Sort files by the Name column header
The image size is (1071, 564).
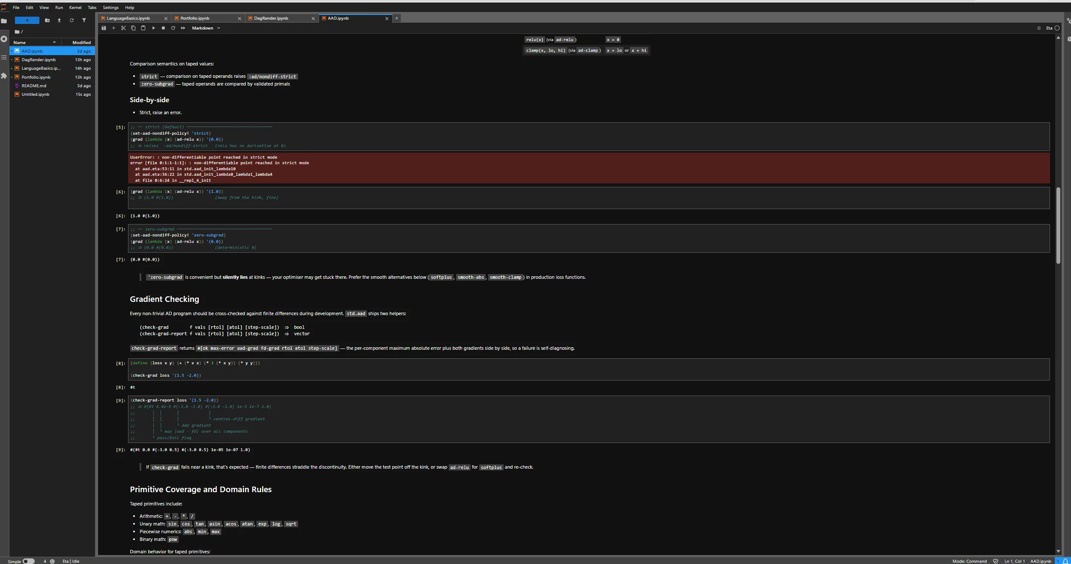point(35,42)
